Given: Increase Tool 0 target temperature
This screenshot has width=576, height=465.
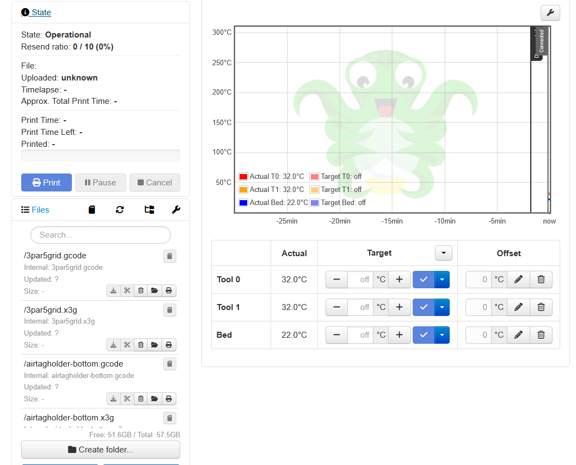Looking at the screenshot, I should pyautogui.click(x=399, y=280).
